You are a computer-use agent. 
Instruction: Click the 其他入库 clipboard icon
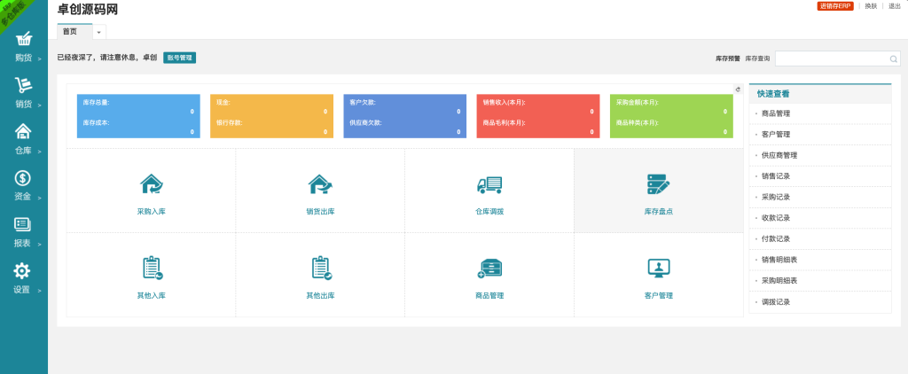coord(152,268)
